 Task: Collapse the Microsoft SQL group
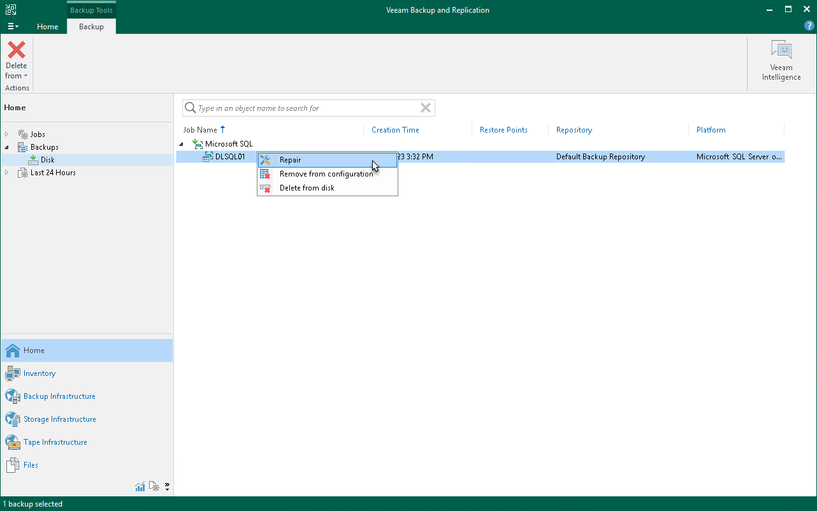[x=182, y=144]
